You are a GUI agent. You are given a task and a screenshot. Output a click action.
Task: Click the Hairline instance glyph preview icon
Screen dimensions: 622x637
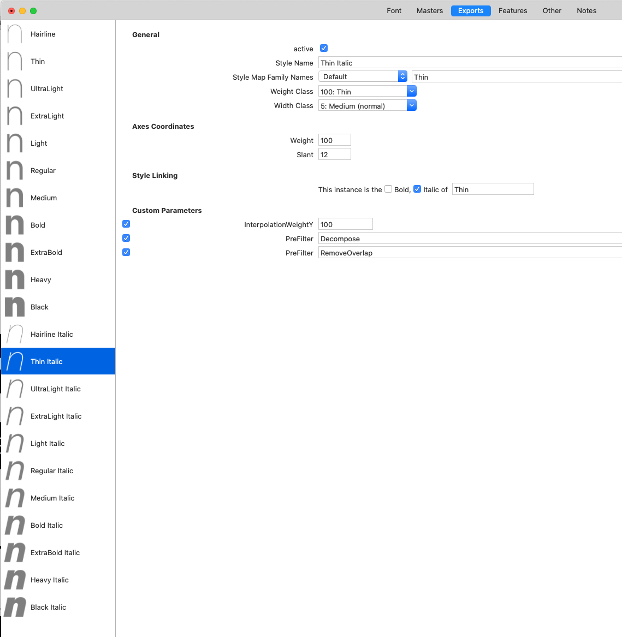15,34
